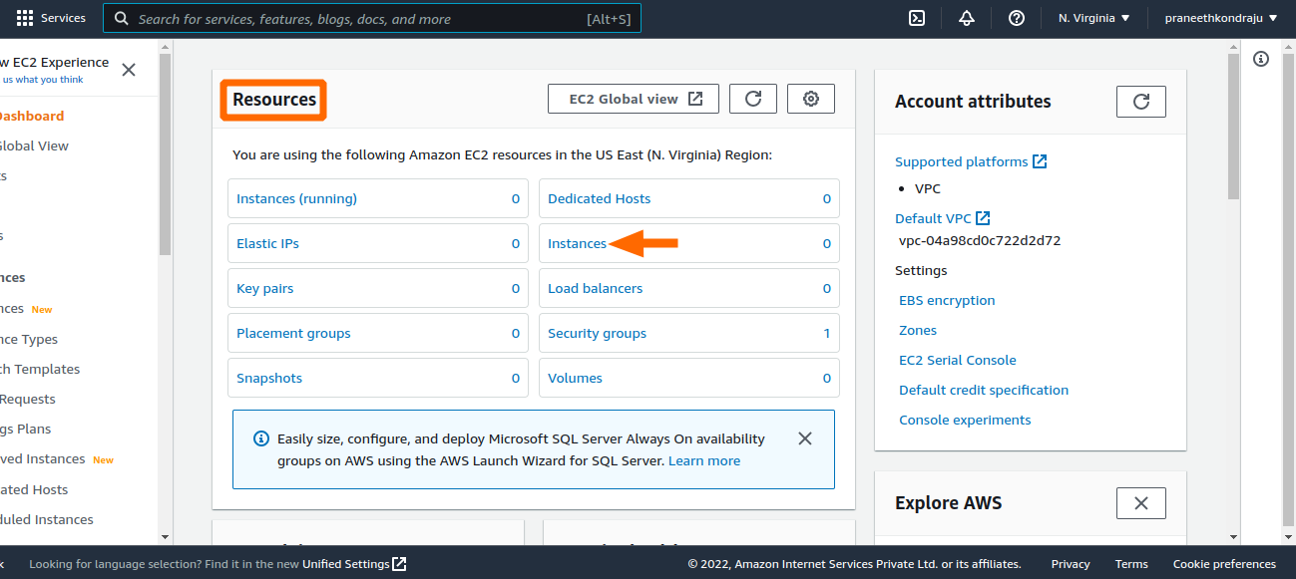The height and width of the screenshot is (579, 1296).
Task: Click the info icon in the SQL Server notice
Action: click(x=261, y=438)
